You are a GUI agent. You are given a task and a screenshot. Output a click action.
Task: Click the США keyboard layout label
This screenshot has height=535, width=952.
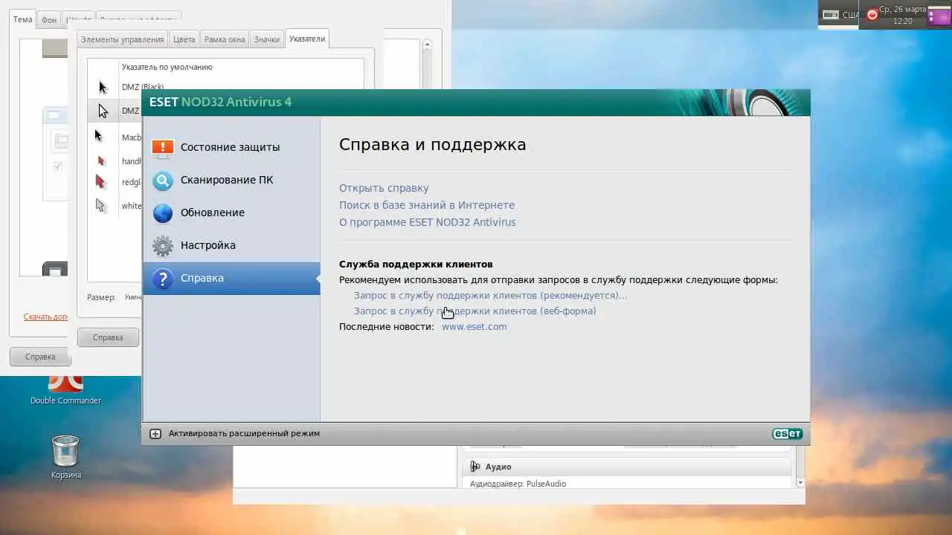click(851, 15)
